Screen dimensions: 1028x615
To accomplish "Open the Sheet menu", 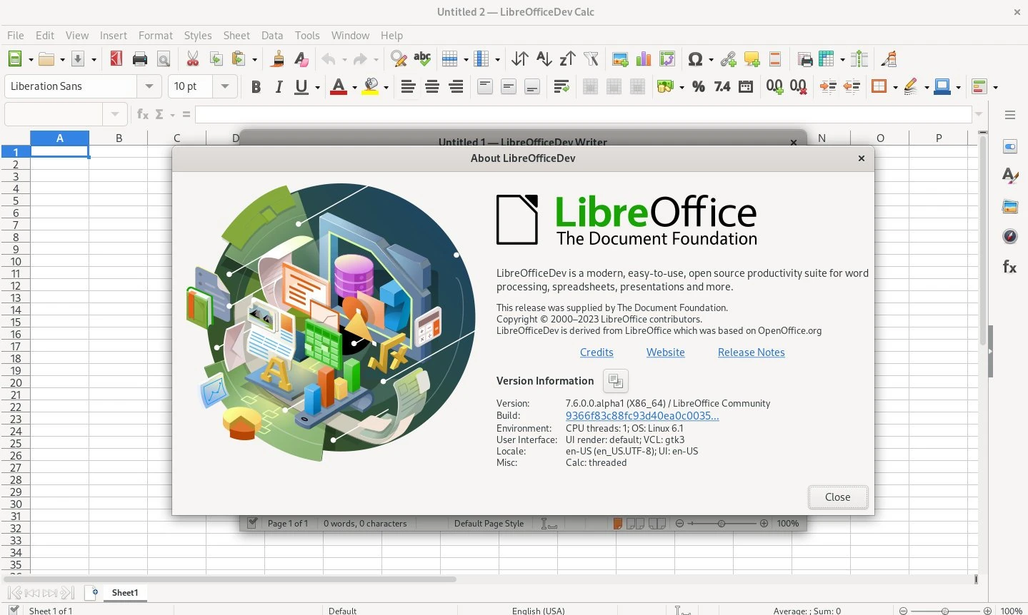I will 236,35.
